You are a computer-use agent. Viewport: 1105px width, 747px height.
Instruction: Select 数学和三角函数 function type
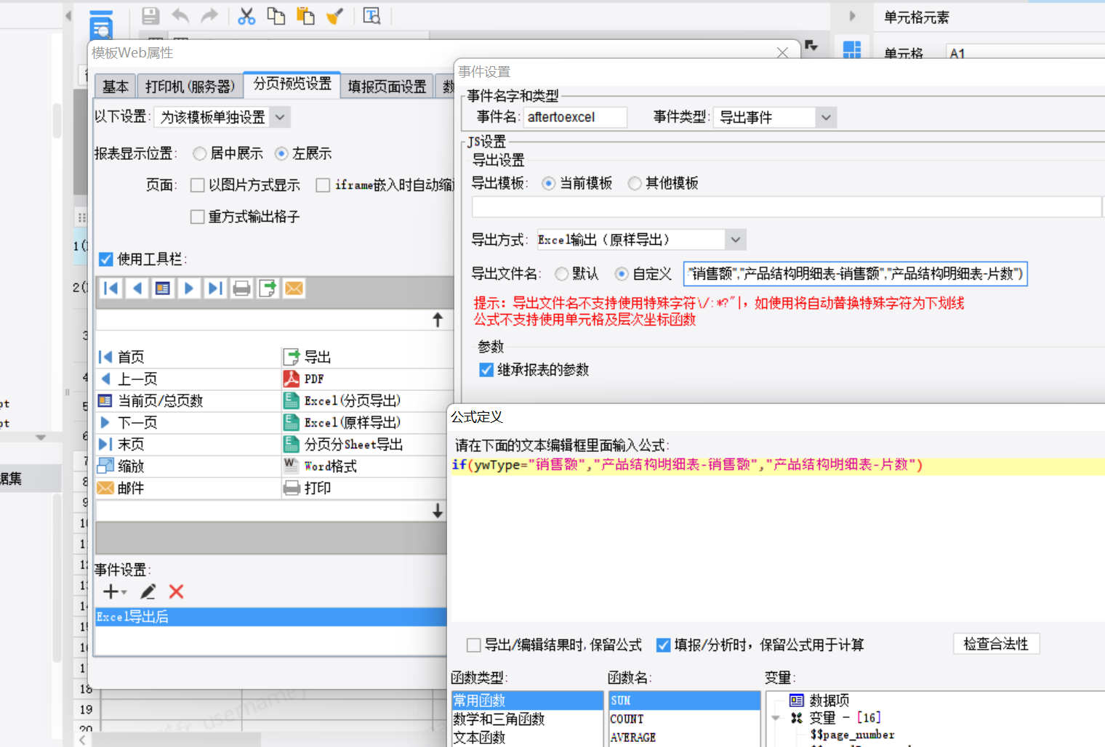527,719
